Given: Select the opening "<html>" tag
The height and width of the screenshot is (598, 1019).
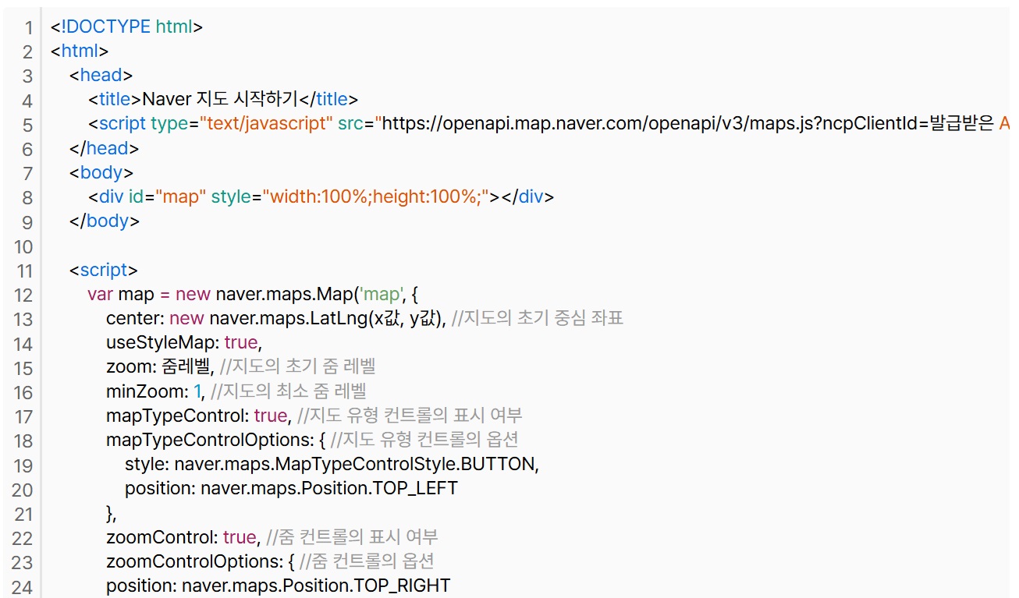Looking at the screenshot, I should [x=80, y=51].
